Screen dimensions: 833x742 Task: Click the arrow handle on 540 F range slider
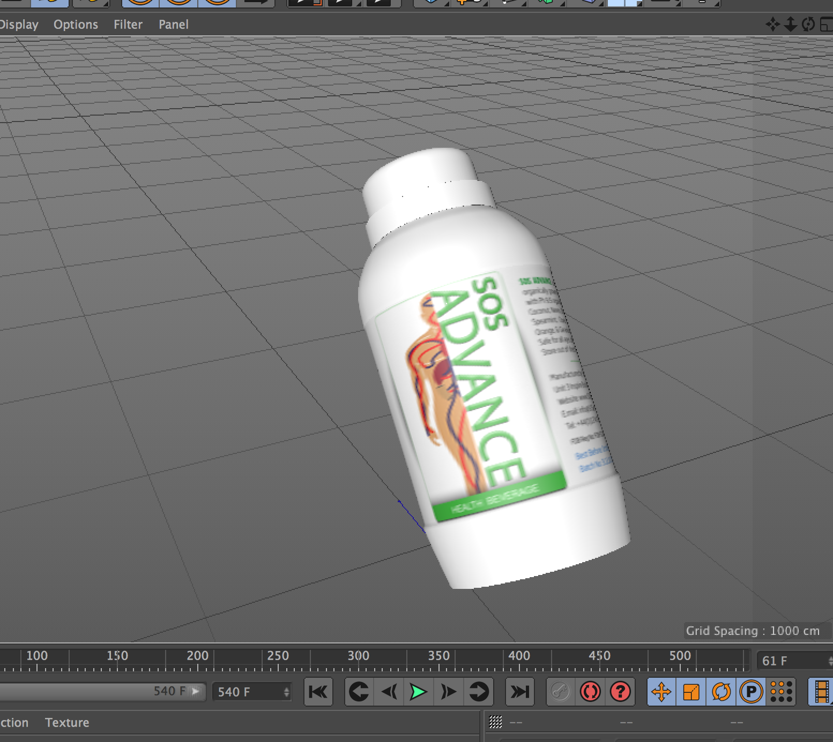(196, 691)
